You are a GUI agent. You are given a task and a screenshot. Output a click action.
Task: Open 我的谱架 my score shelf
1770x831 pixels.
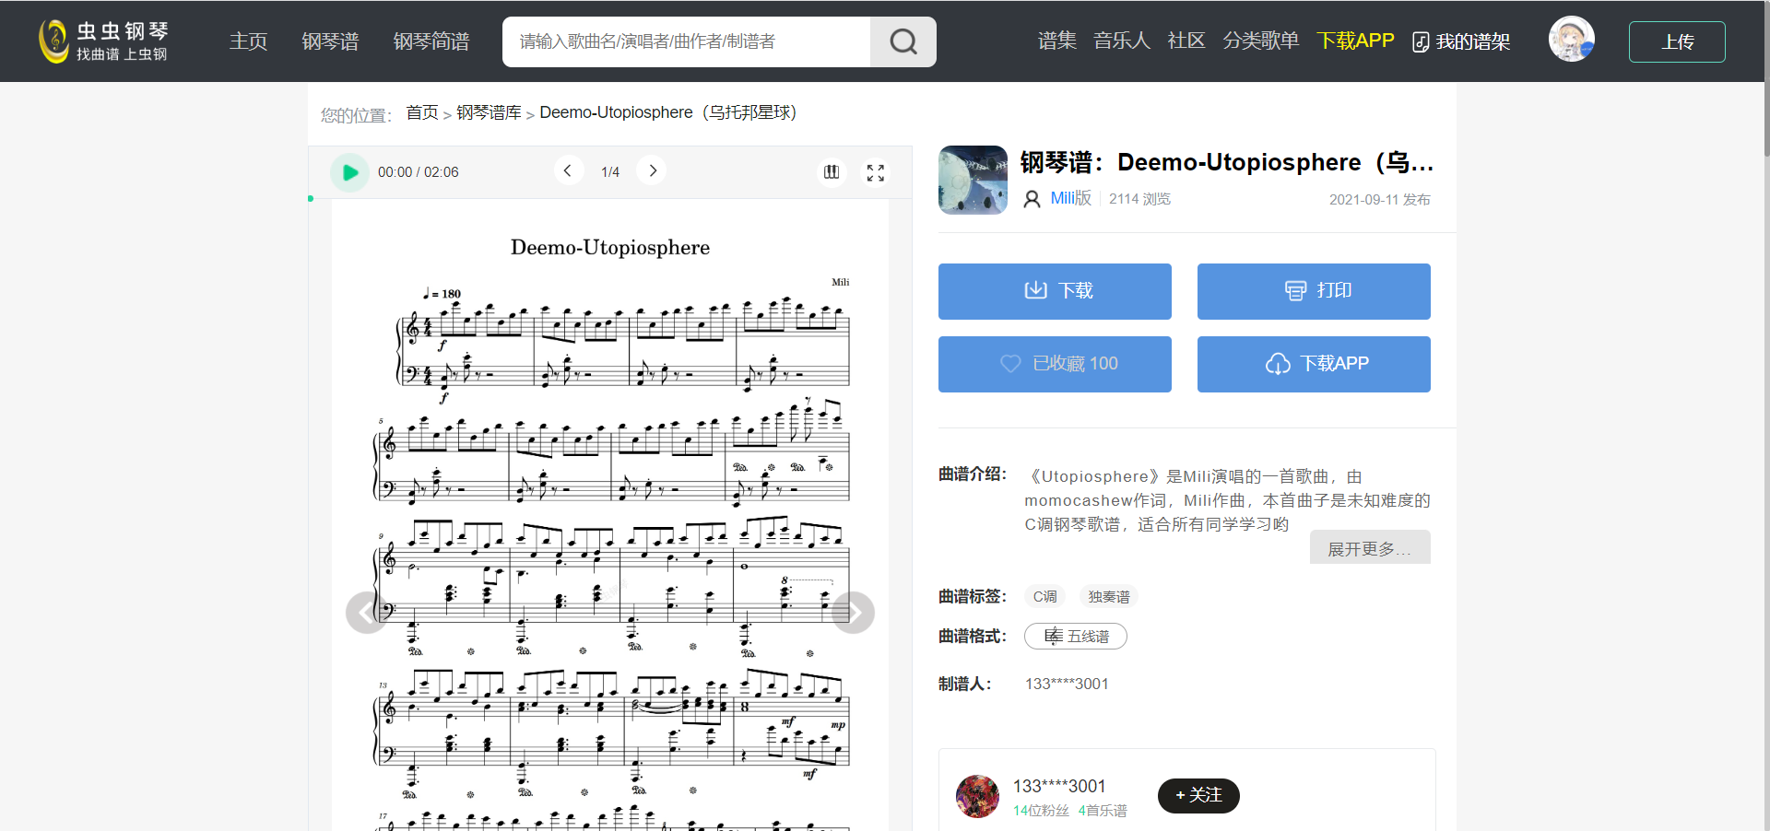[x=1461, y=41]
